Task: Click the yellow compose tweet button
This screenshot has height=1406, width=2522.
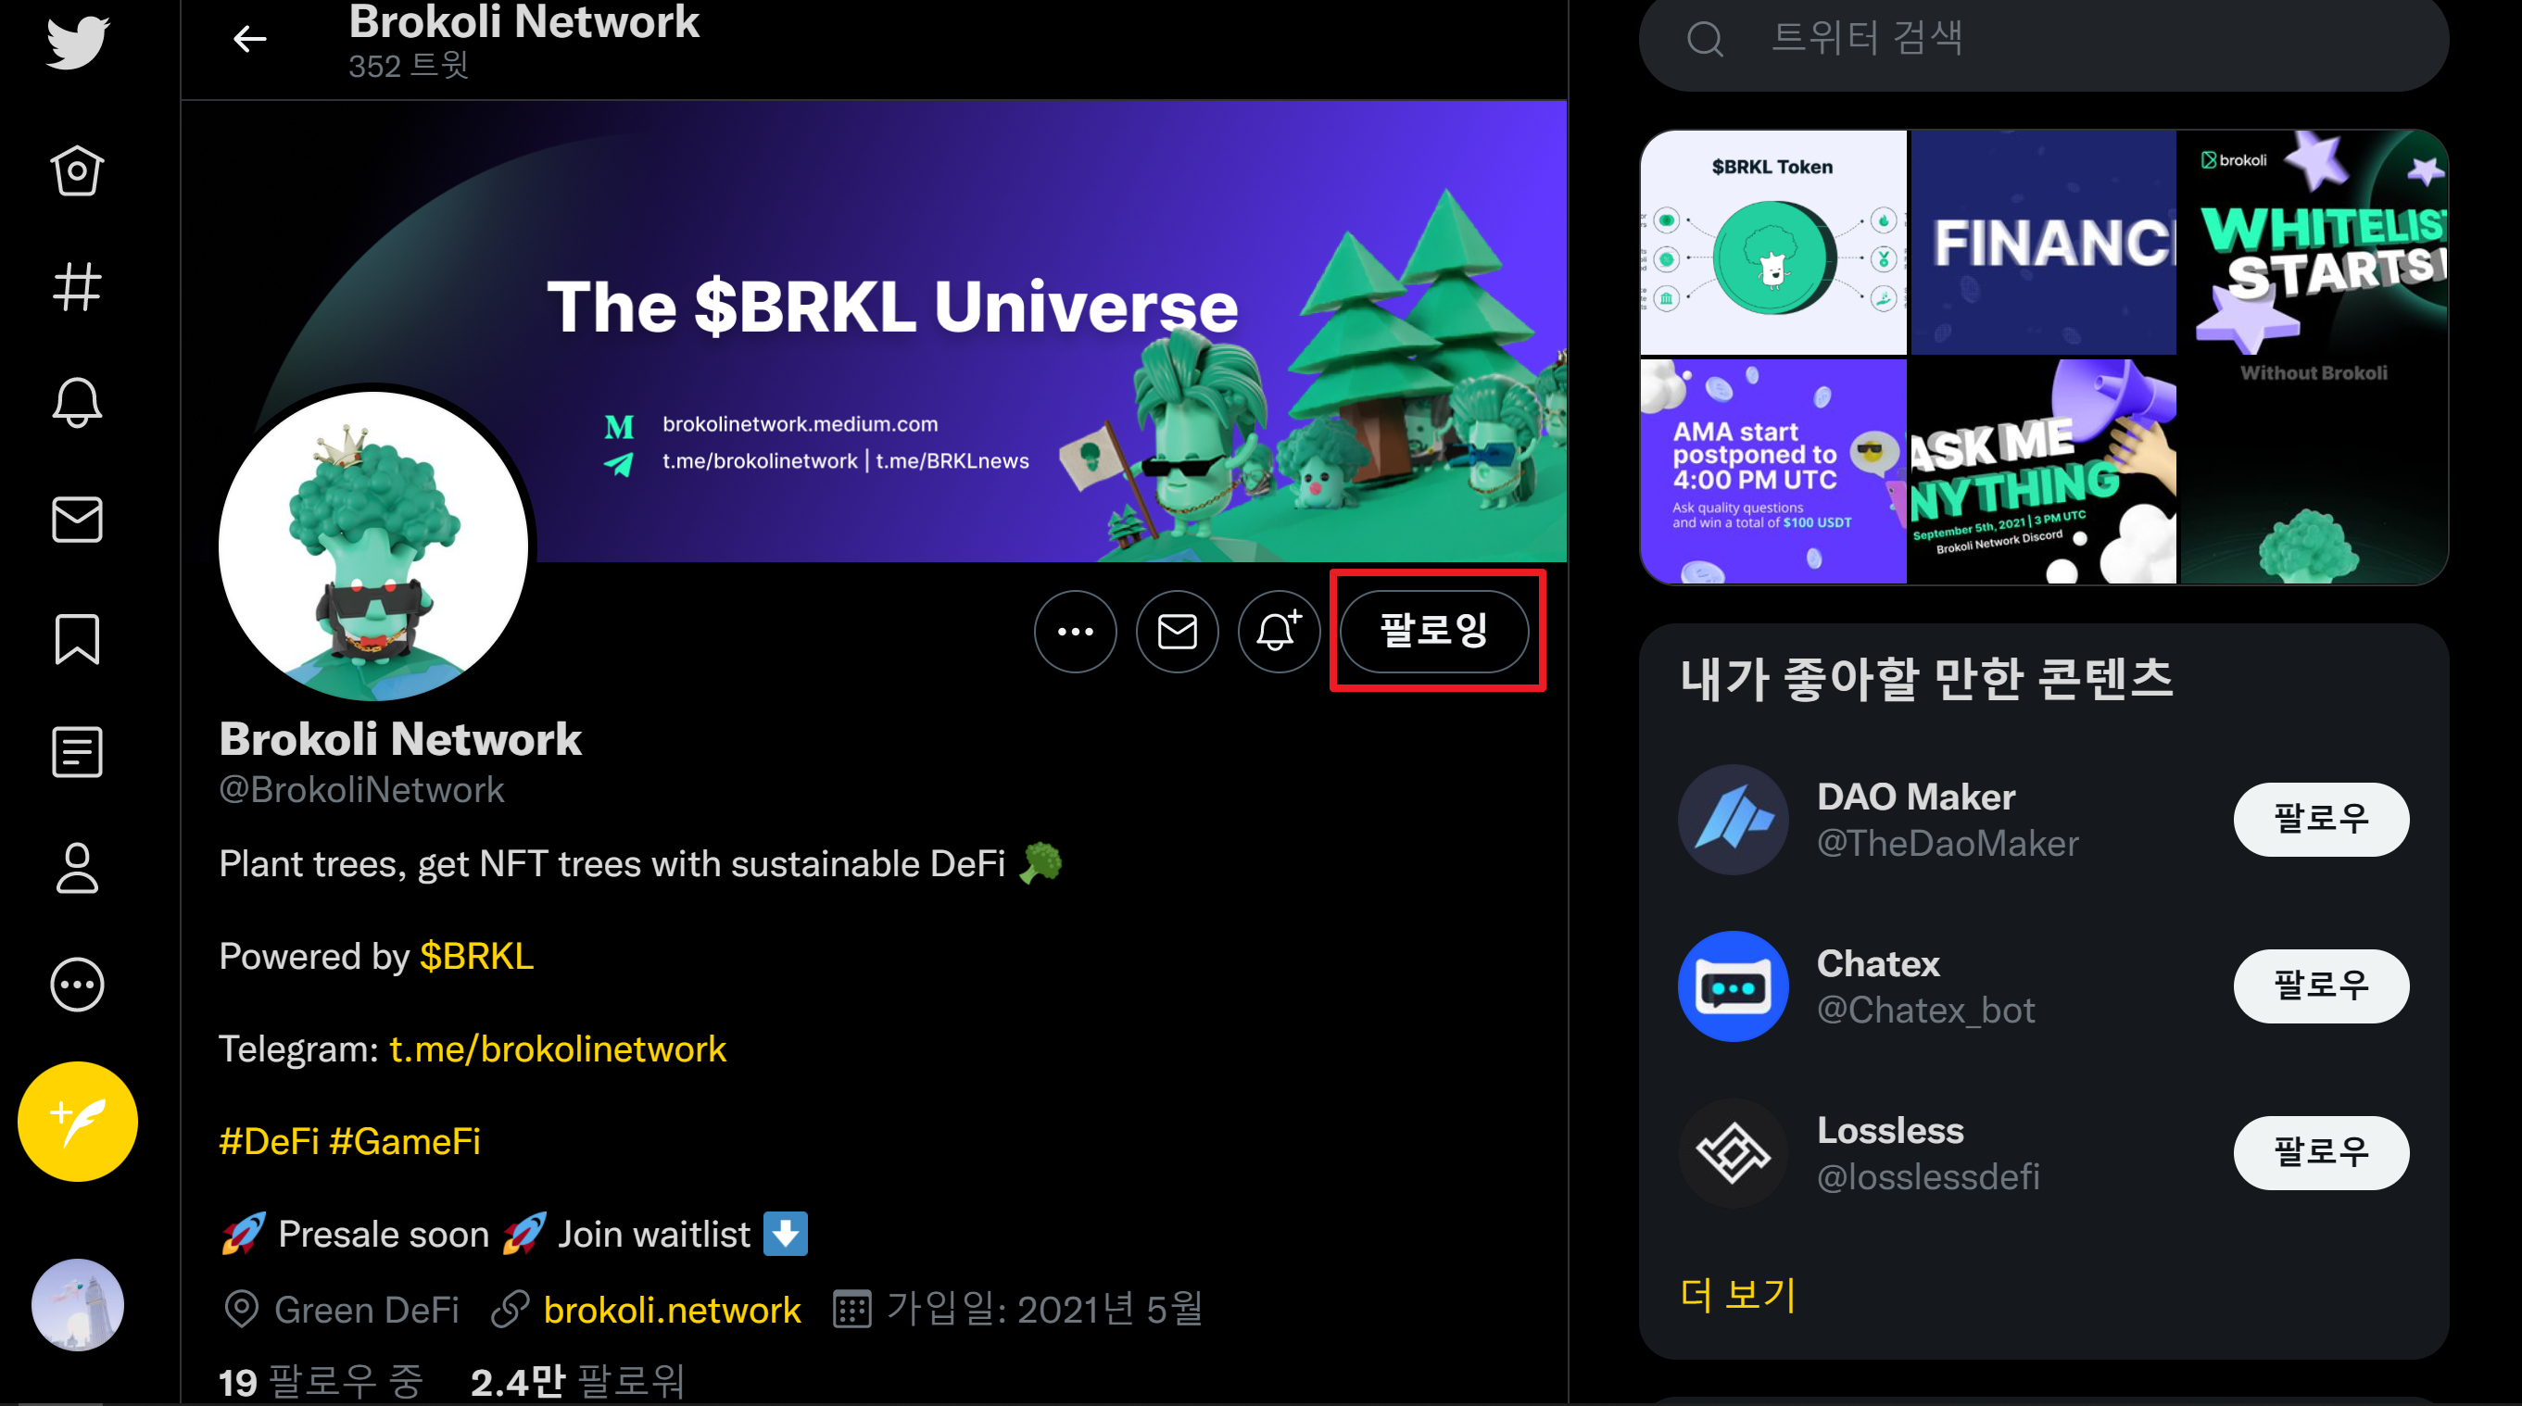Action: [77, 1122]
